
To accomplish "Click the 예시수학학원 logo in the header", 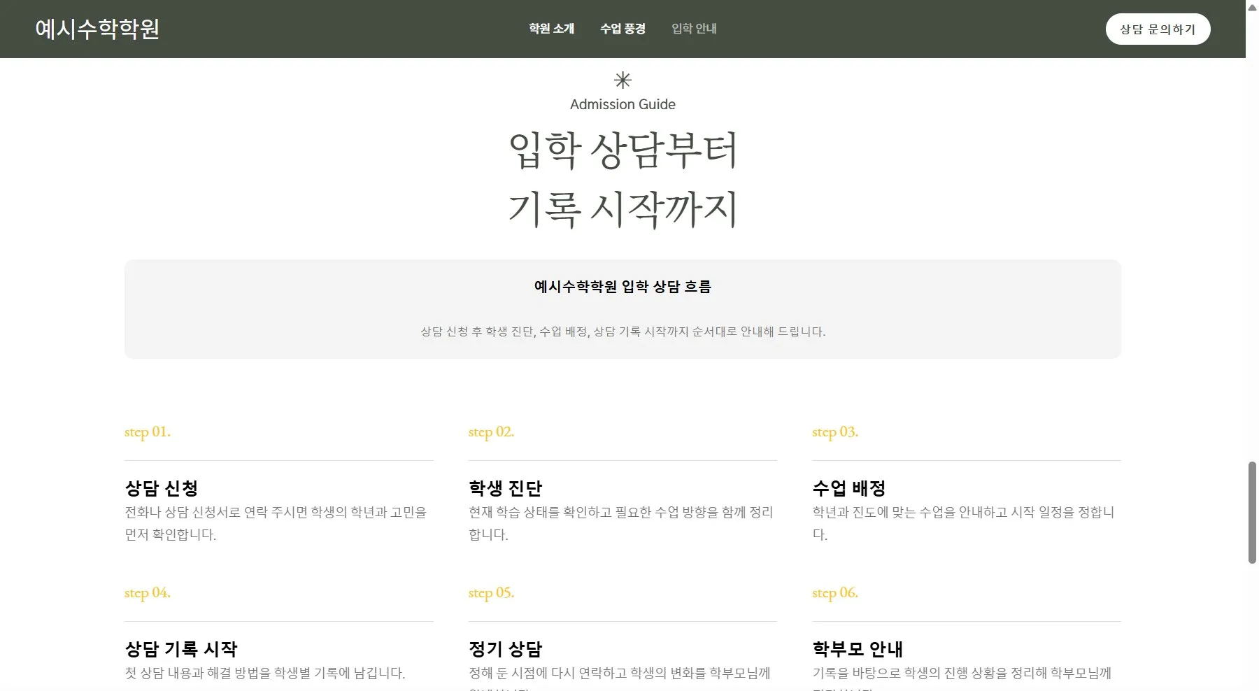I will pyautogui.click(x=97, y=29).
